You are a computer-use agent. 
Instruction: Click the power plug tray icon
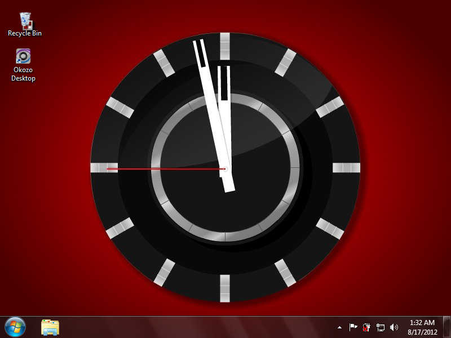pyautogui.click(x=366, y=327)
